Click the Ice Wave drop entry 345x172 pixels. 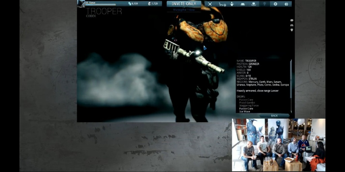pyautogui.click(x=245, y=111)
